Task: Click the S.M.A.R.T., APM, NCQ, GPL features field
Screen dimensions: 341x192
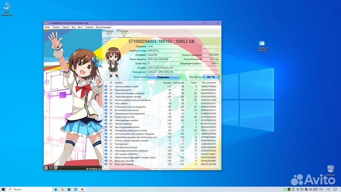Action: click(183, 72)
